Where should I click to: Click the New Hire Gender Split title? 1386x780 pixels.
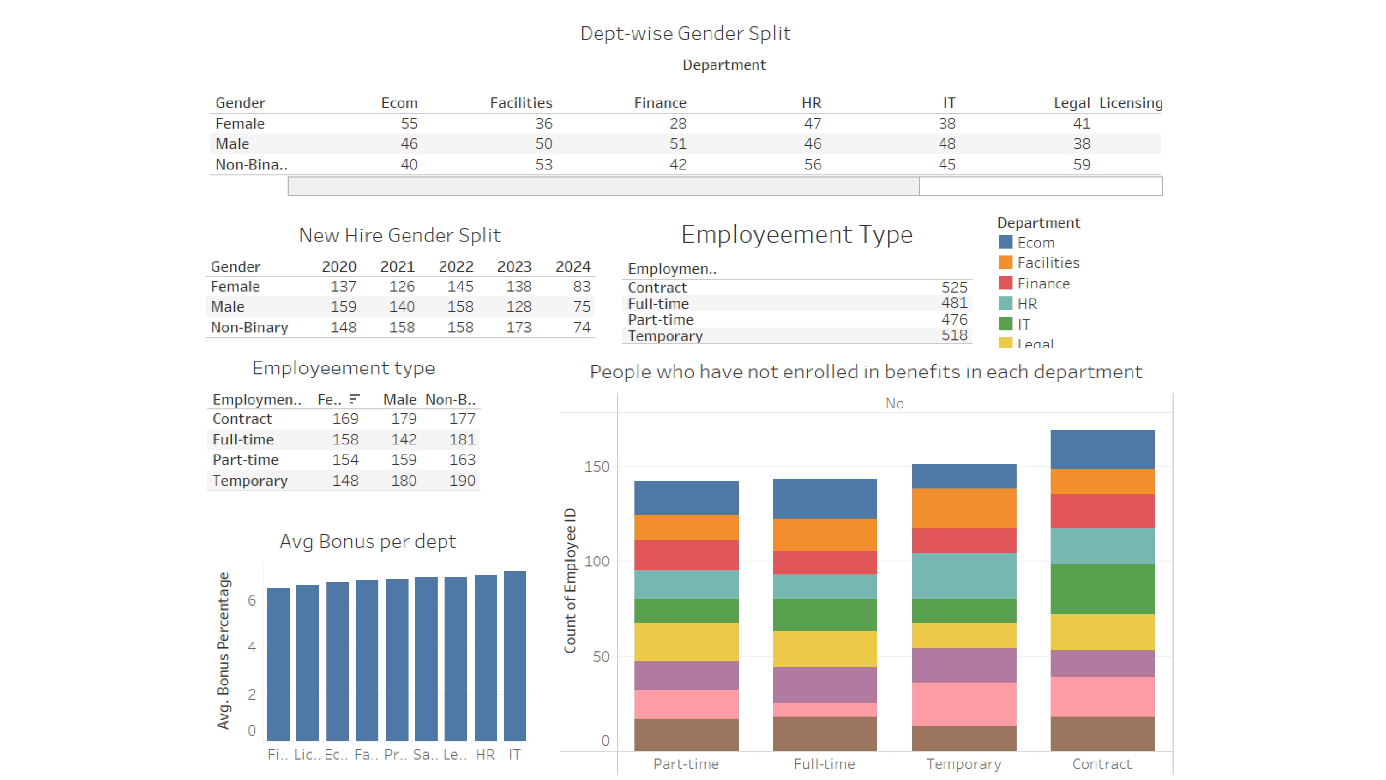(400, 235)
